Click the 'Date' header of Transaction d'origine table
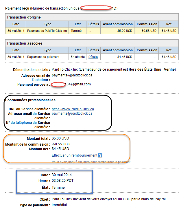Viewport: 192px width, 211px height. [x=16, y=24]
